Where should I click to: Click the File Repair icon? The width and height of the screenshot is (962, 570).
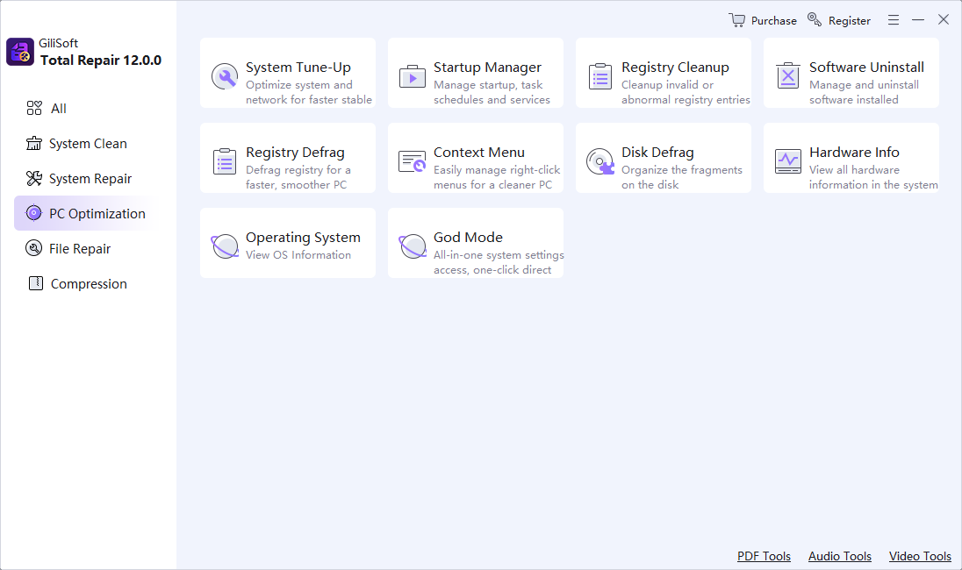(33, 248)
